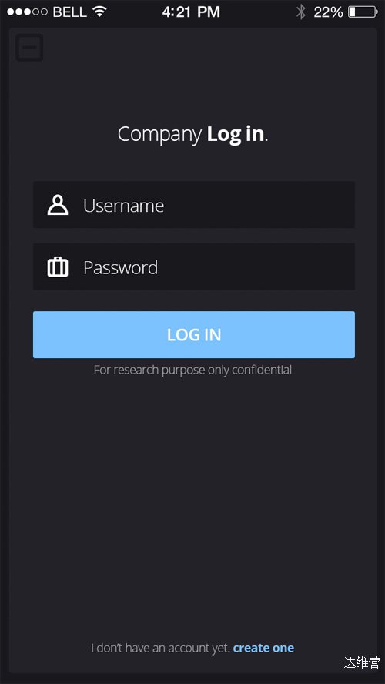This screenshot has width=385, height=684.
Task: Tap the 4:21 PM clock
Action: coord(191,12)
